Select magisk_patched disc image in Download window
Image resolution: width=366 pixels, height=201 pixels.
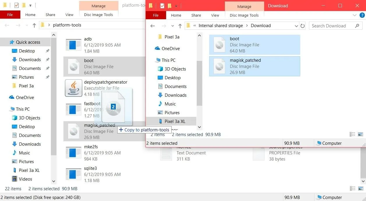255,66
